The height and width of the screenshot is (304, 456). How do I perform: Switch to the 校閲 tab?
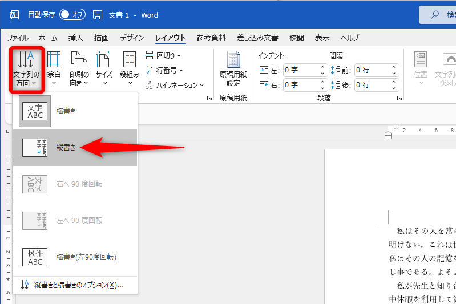coord(297,38)
